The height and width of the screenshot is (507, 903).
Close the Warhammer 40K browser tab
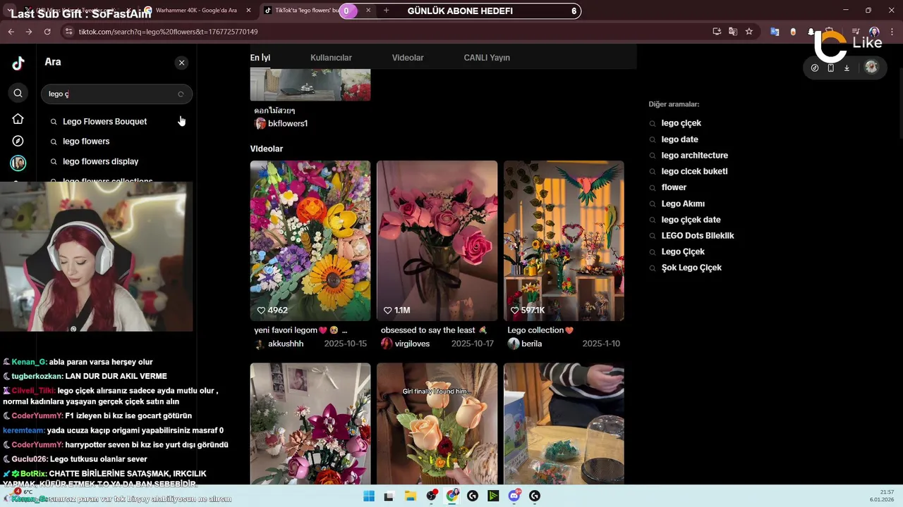point(248,11)
